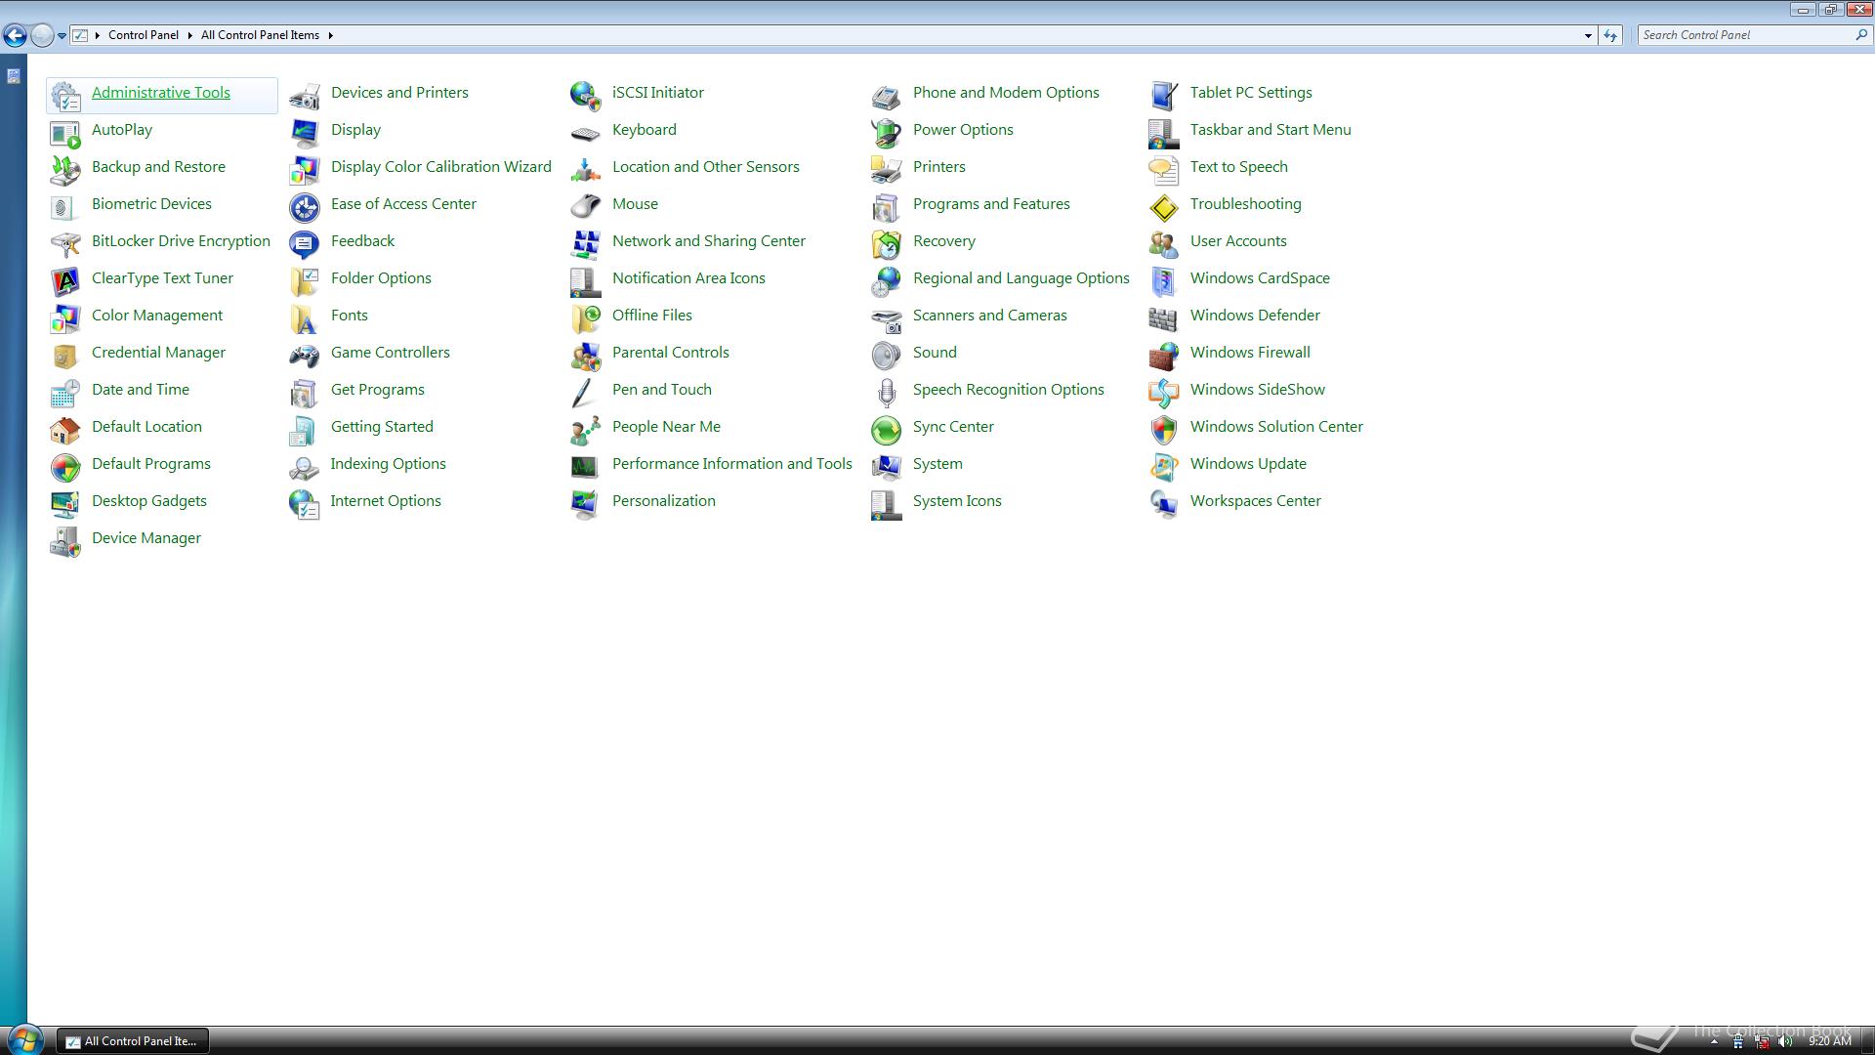Screen dimensions: 1875x1055
Task: Open the Game Controllers icon
Action: [305, 356]
